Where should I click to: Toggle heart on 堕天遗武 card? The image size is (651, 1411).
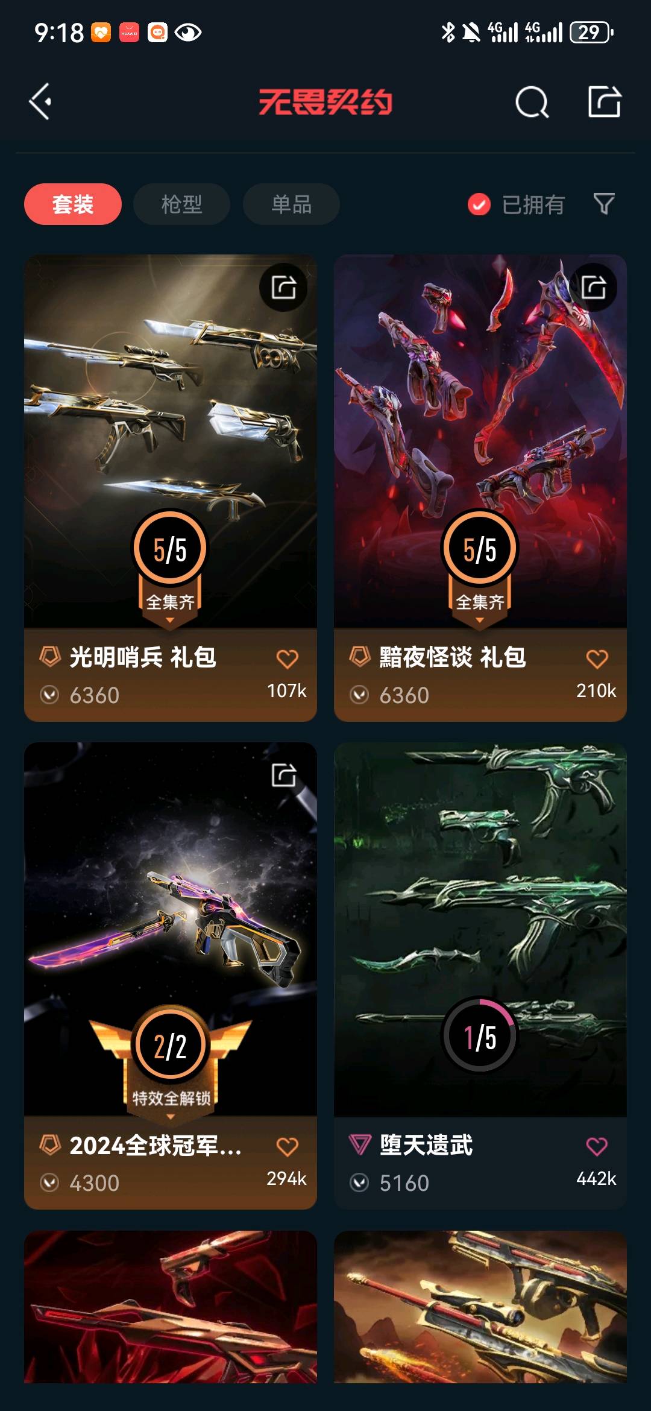[x=597, y=1146]
